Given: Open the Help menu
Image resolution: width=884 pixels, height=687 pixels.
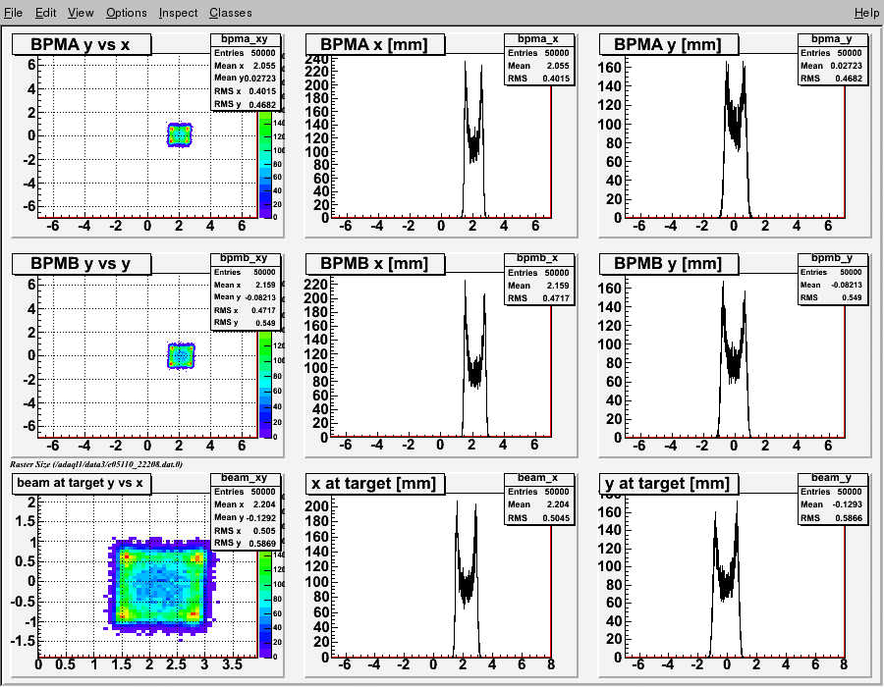Looking at the screenshot, I should click(866, 13).
